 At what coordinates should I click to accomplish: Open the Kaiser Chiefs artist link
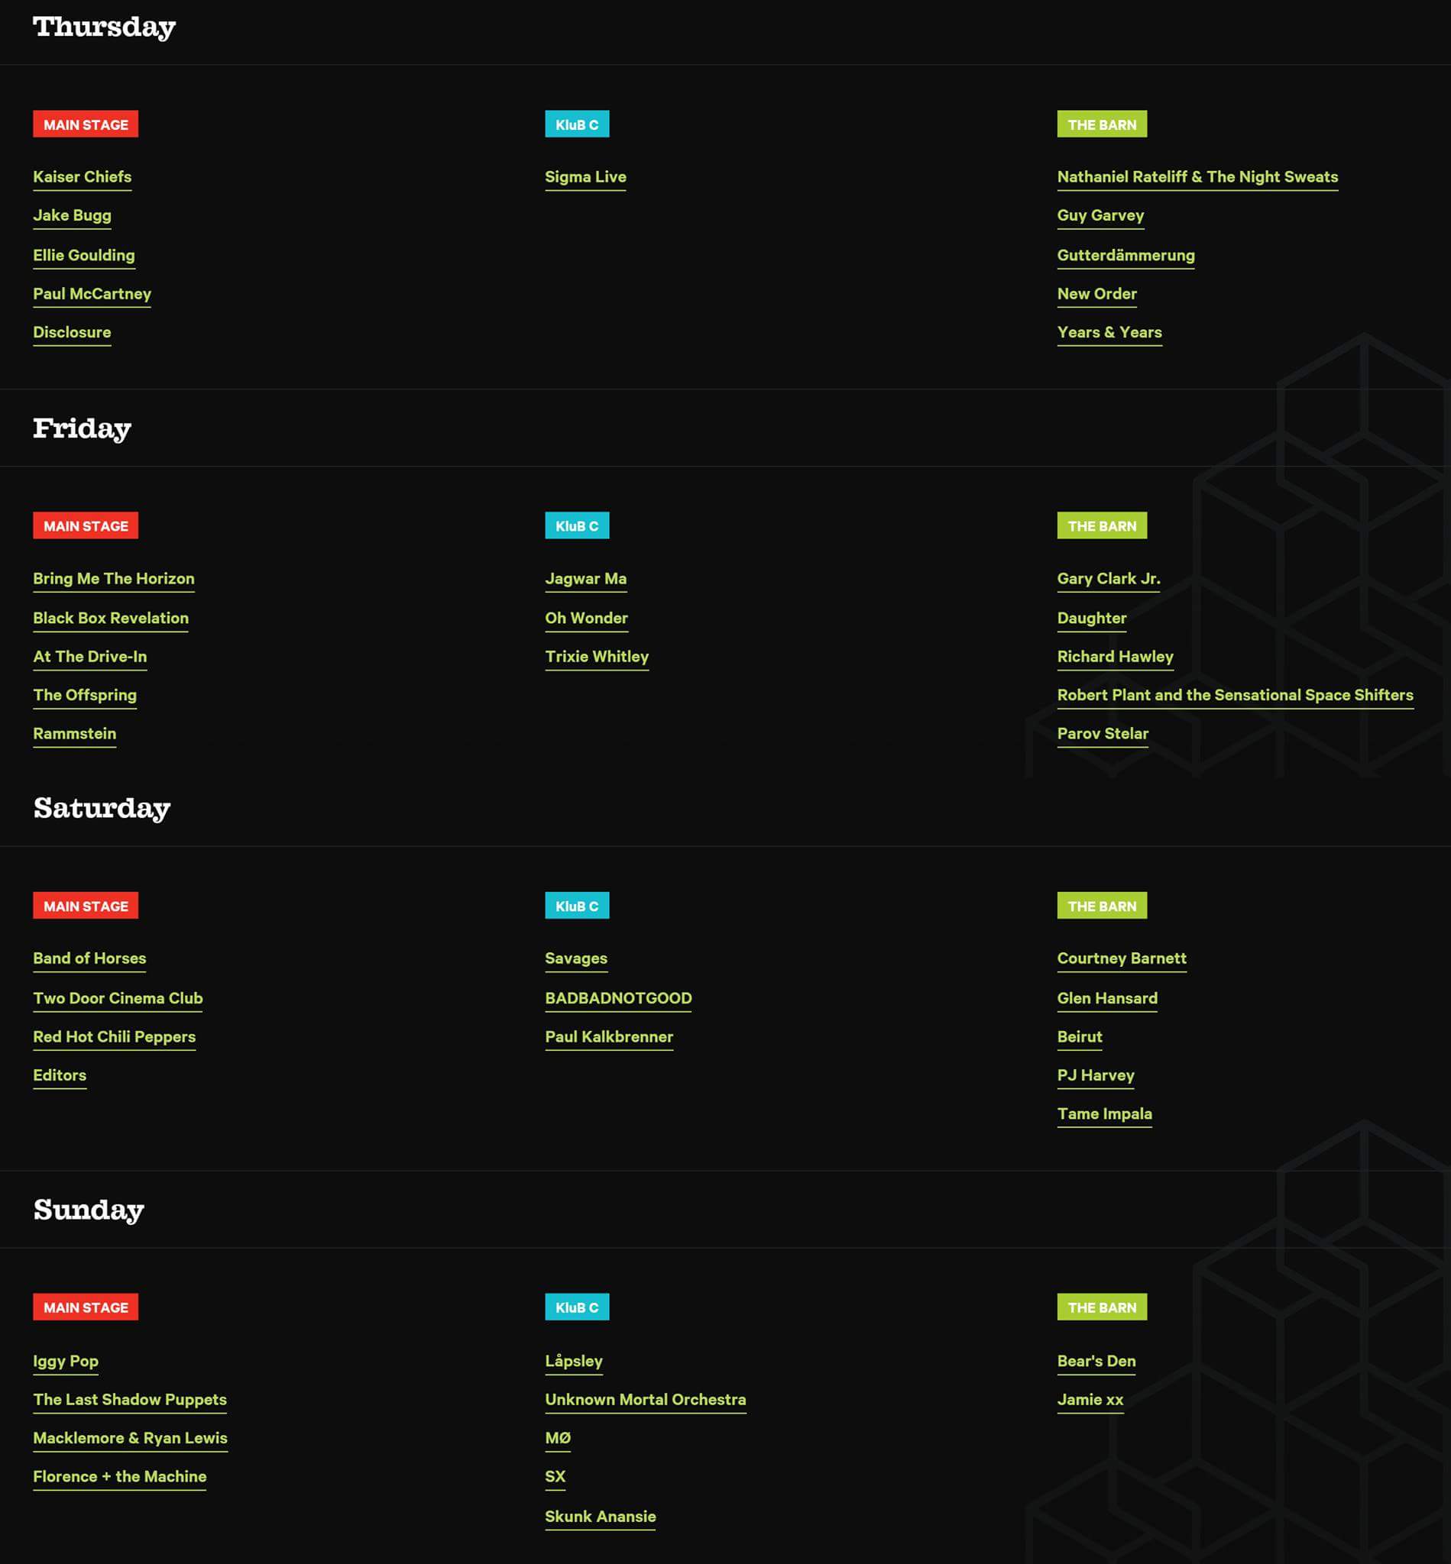pos(83,177)
